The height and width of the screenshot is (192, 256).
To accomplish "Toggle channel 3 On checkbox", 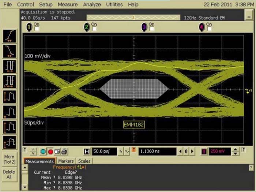I will (152, 29).
